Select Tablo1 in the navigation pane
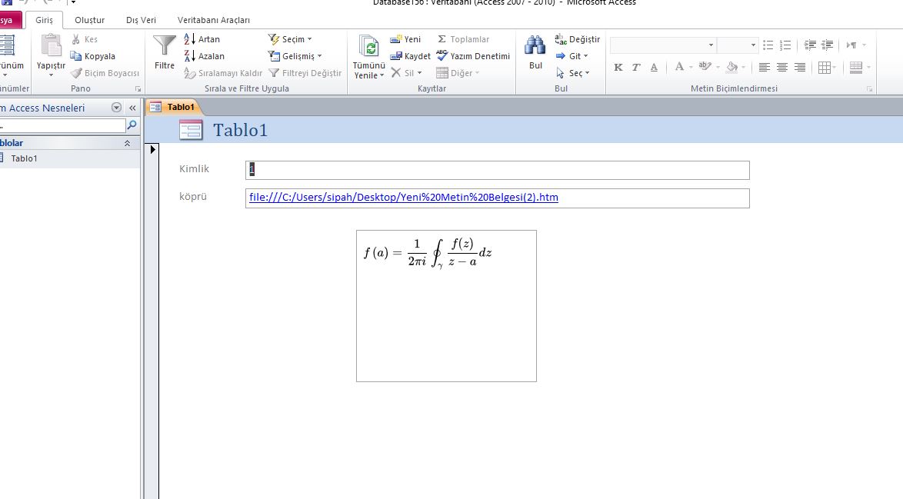Image resolution: width=903 pixels, height=499 pixels. pyautogui.click(x=24, y=158)
